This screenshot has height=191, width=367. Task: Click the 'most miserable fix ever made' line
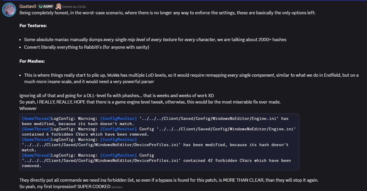[150, 102]
